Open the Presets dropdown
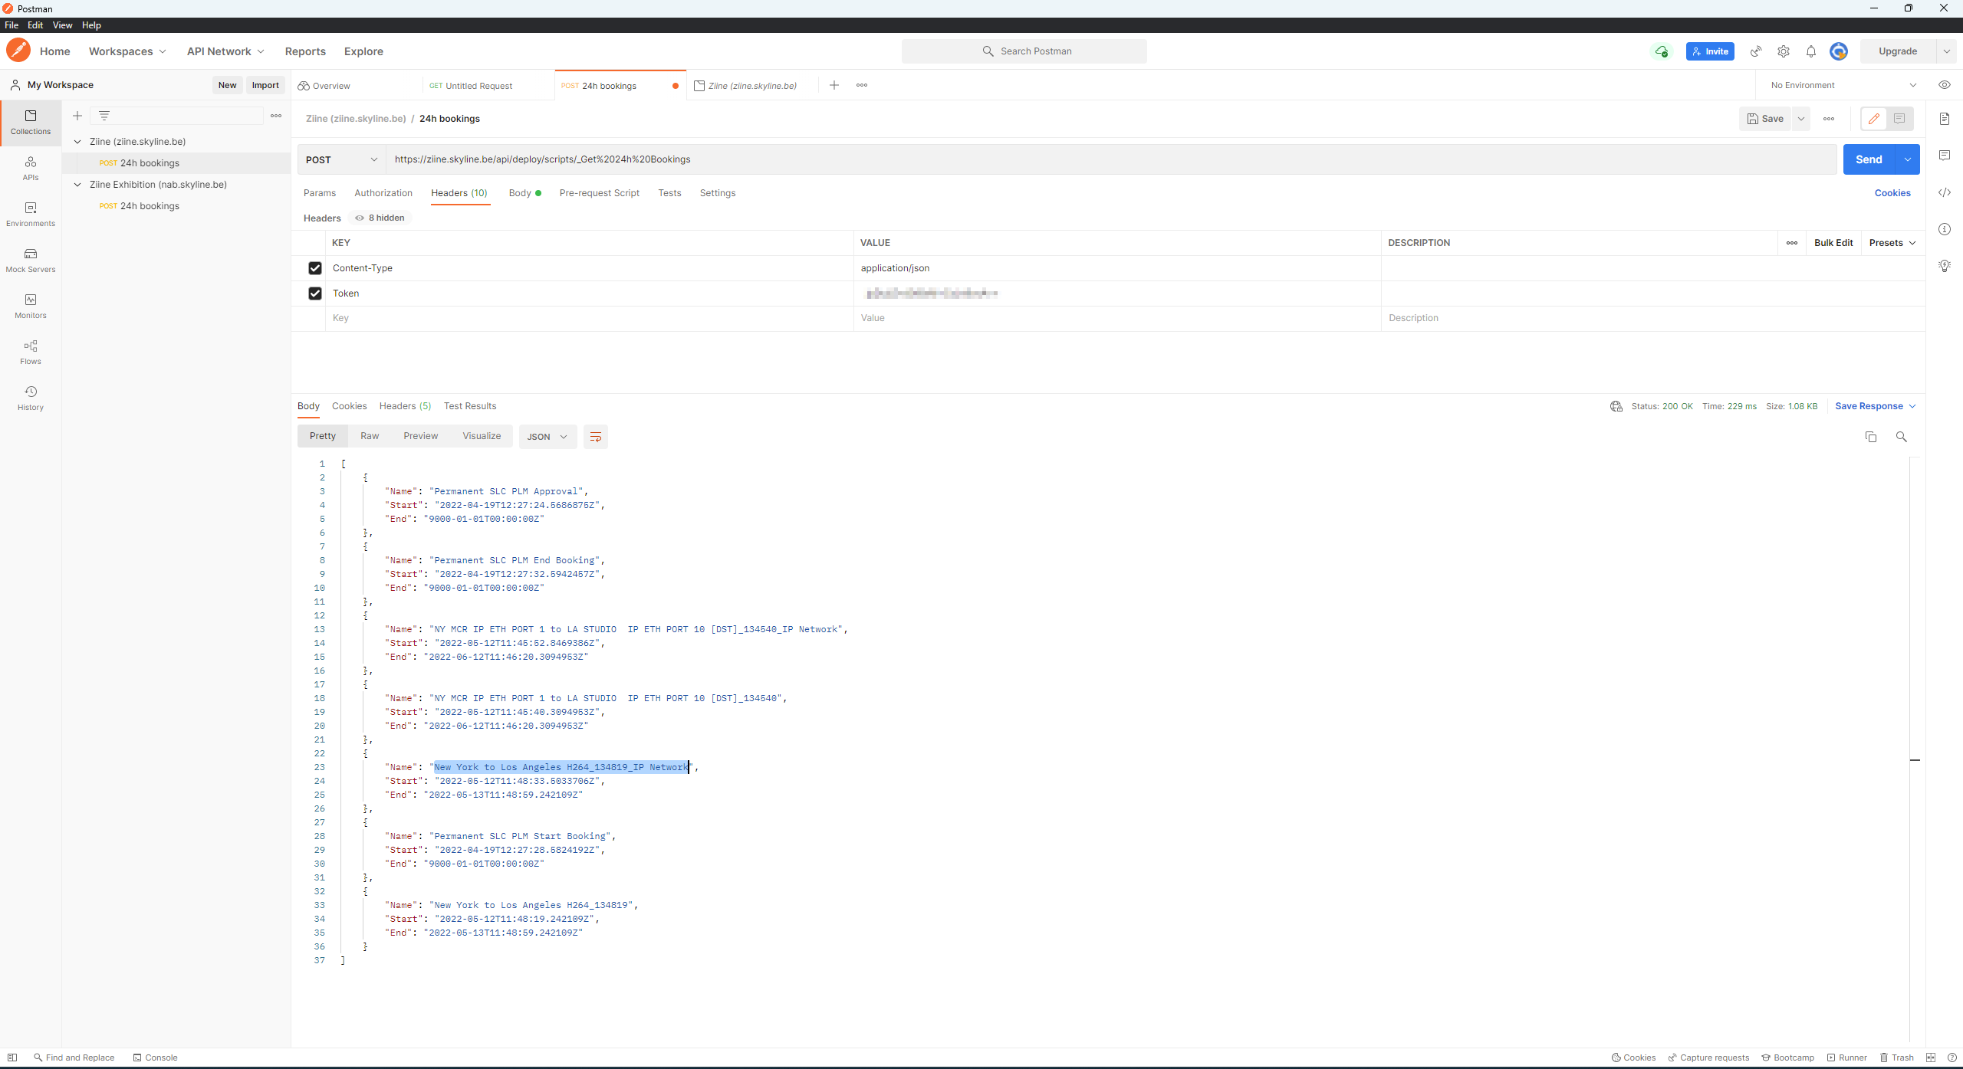 pyautogui.click(x=1892, y=243)
